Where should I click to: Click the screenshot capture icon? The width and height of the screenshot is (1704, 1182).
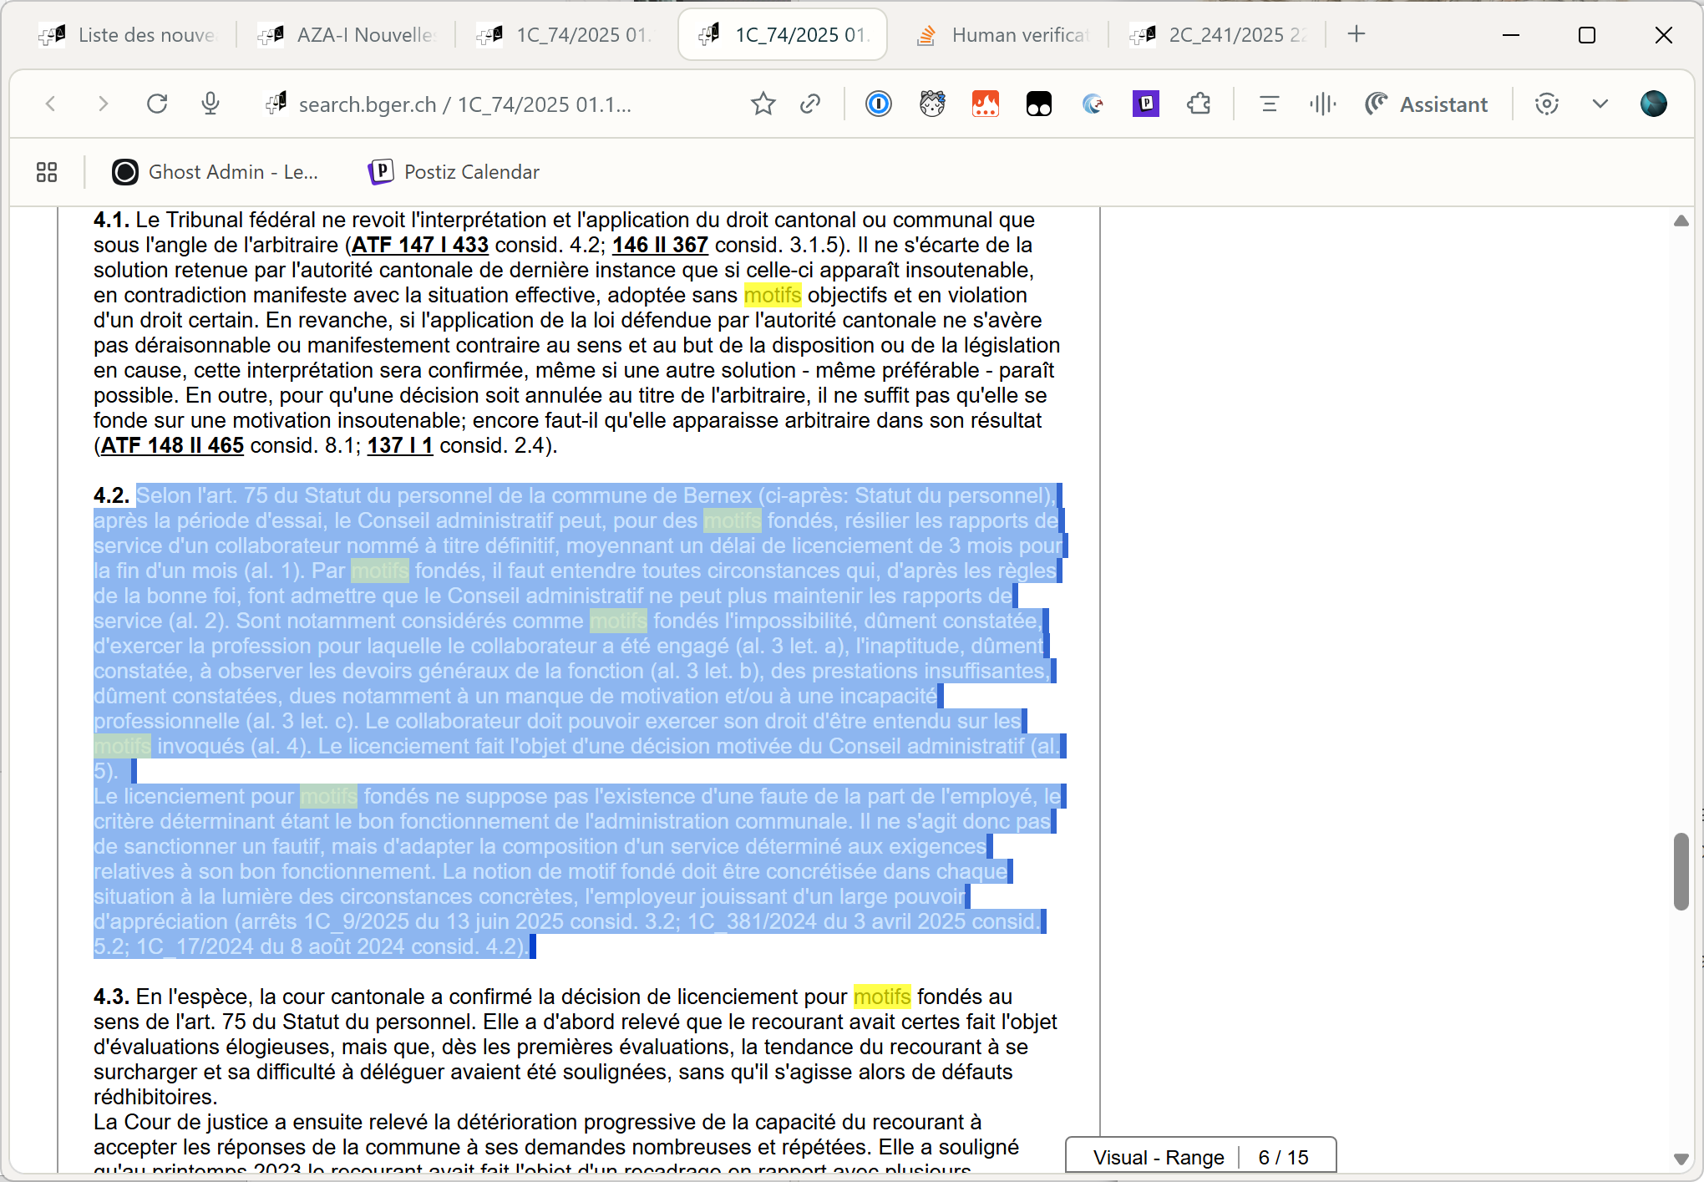1546,104
